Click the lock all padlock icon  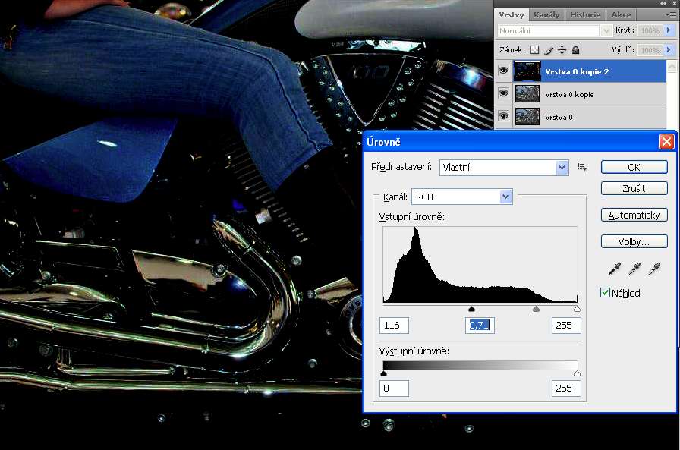point(575,50)
